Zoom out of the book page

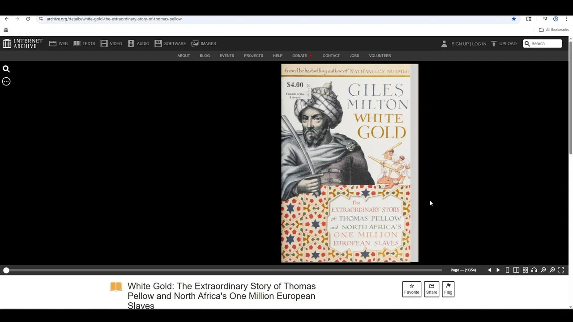click(x=543, y=270)
